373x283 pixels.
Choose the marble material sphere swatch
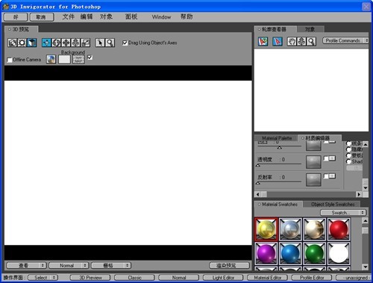pos(314,229)
